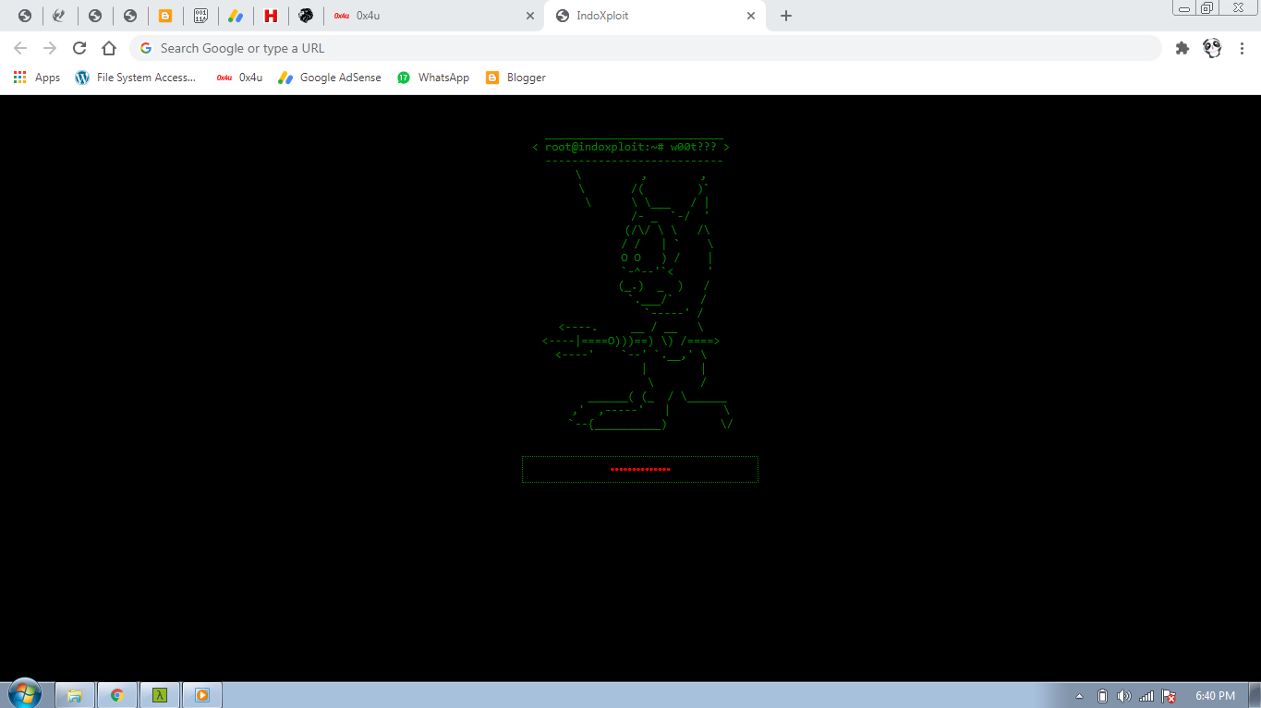Click the panda extension icon near the address bar
1261x708 pixels.
(1211, 47)
